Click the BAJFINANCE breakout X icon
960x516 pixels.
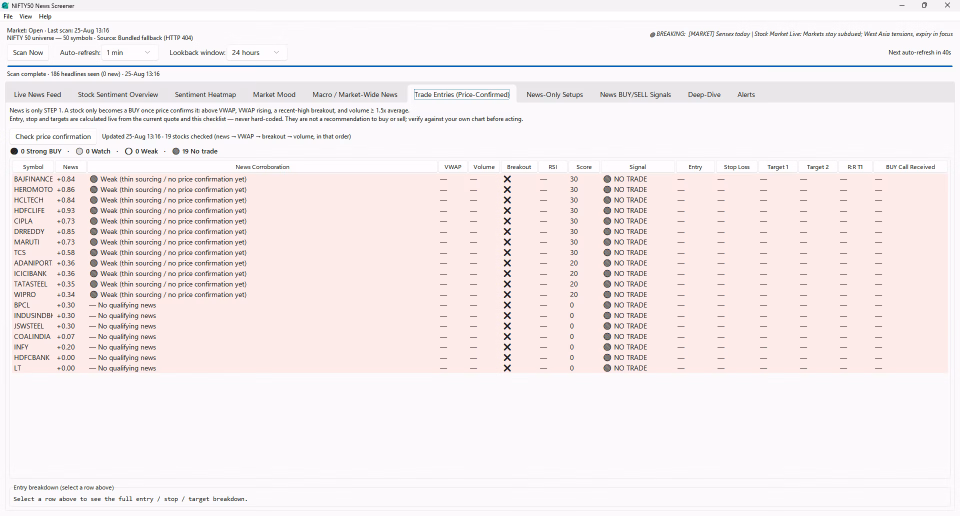point(507,179)
